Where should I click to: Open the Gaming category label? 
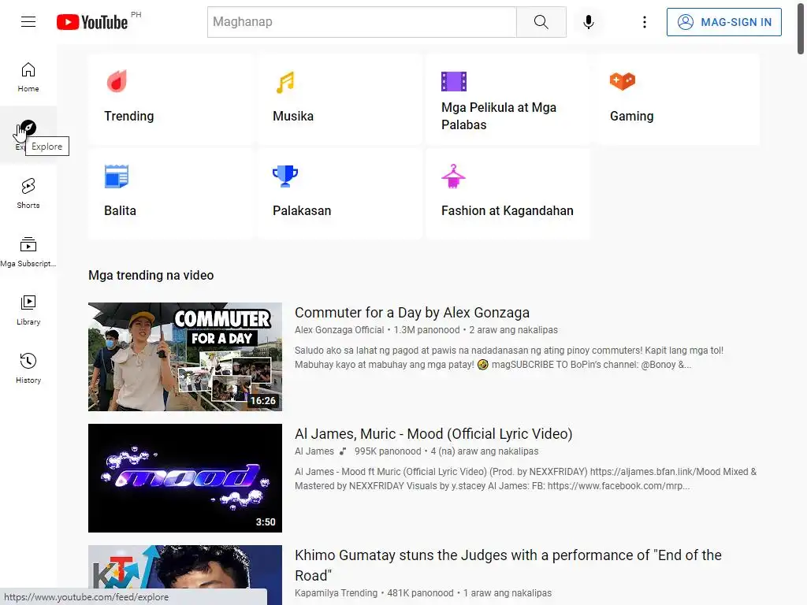point(631,117)
